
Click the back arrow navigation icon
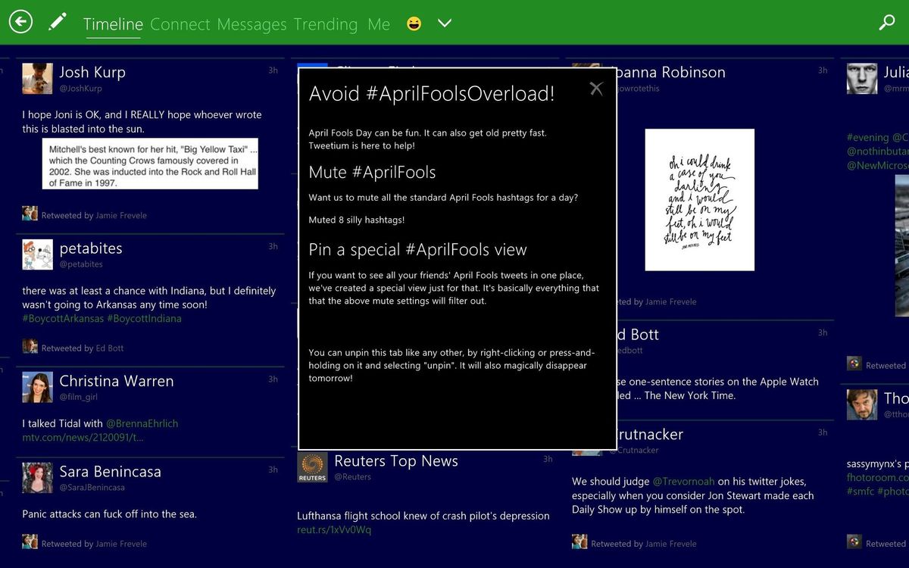[x=20, y=22]
